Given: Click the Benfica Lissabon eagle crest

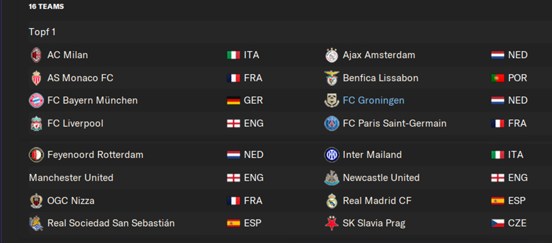Looking at the screenshot, I should point(332,78).
